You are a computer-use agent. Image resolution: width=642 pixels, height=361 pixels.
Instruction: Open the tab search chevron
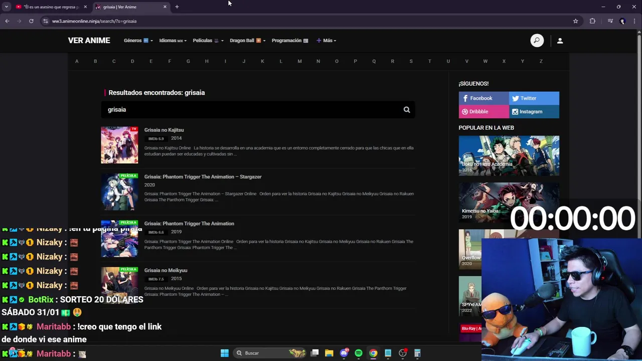[6, 7]
